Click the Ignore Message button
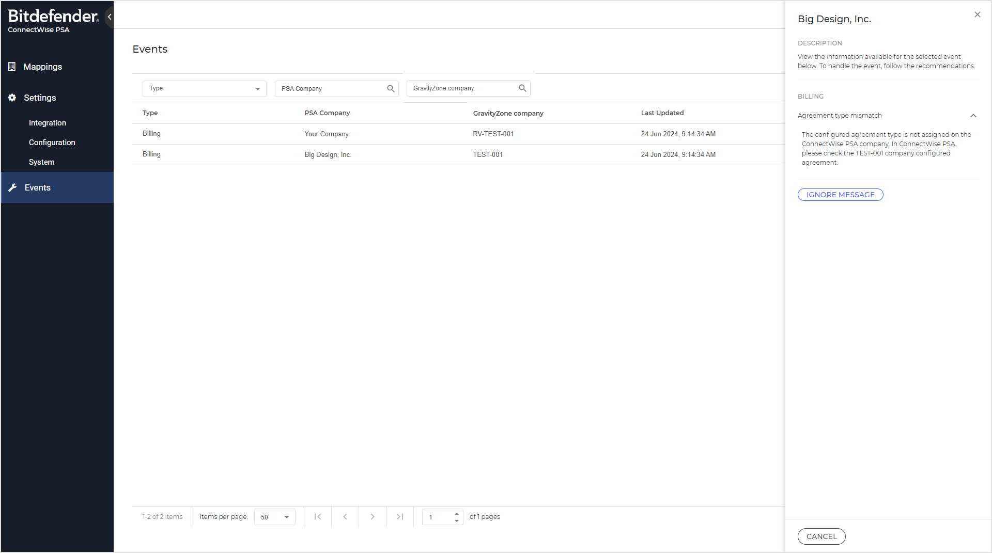The width and height of the screenshot is (992, 553). pyautogui.click(x=840, y=195)
